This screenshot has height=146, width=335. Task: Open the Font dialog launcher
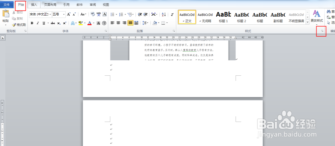pyautogui.click(x=106, y=31)
